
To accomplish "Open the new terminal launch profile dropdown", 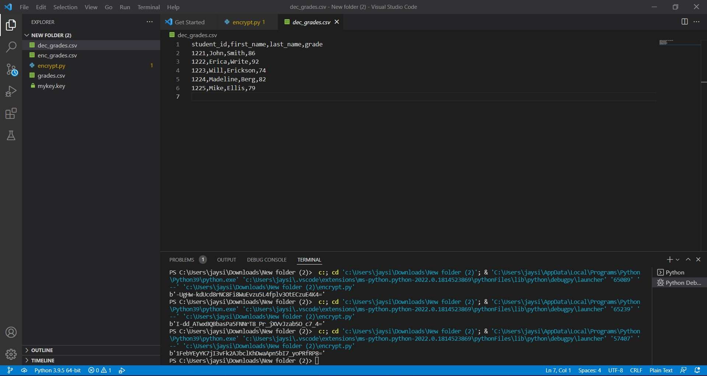I will pyautogui.click(x=678, y=260).
